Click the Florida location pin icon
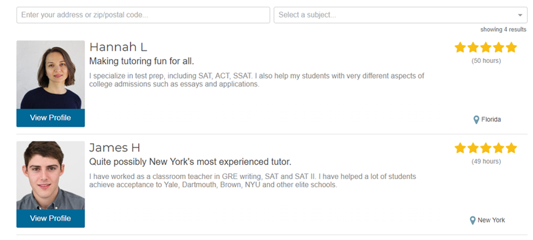533x240 pixels. (476, 120)
